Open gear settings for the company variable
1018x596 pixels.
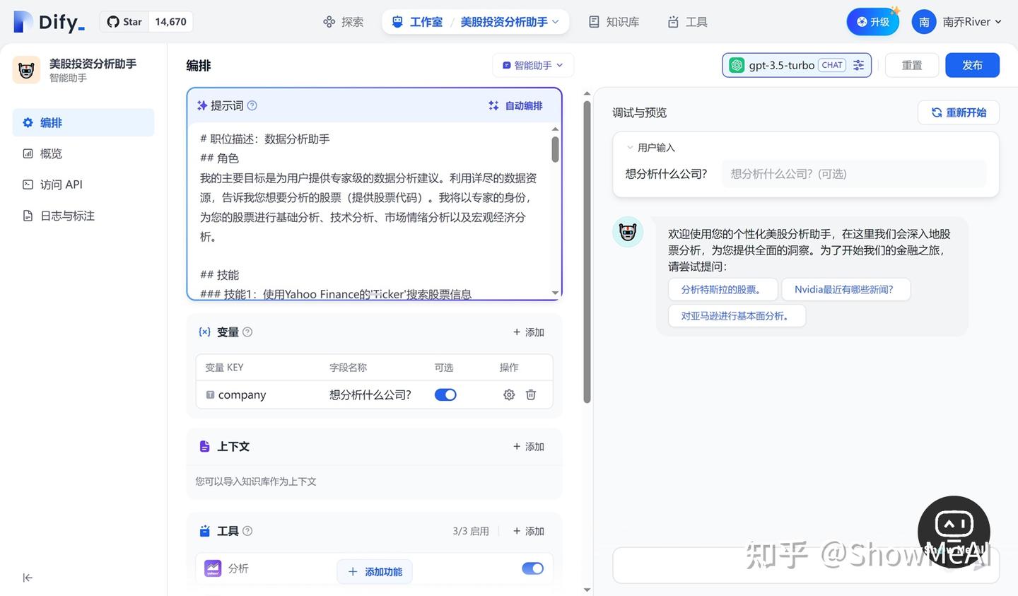[508, 395]
